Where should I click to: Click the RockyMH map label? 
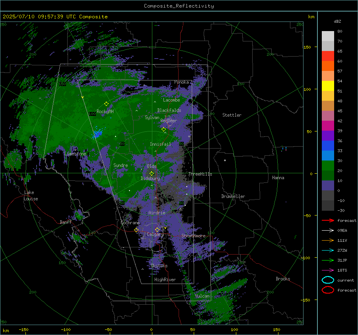(105, 112)
